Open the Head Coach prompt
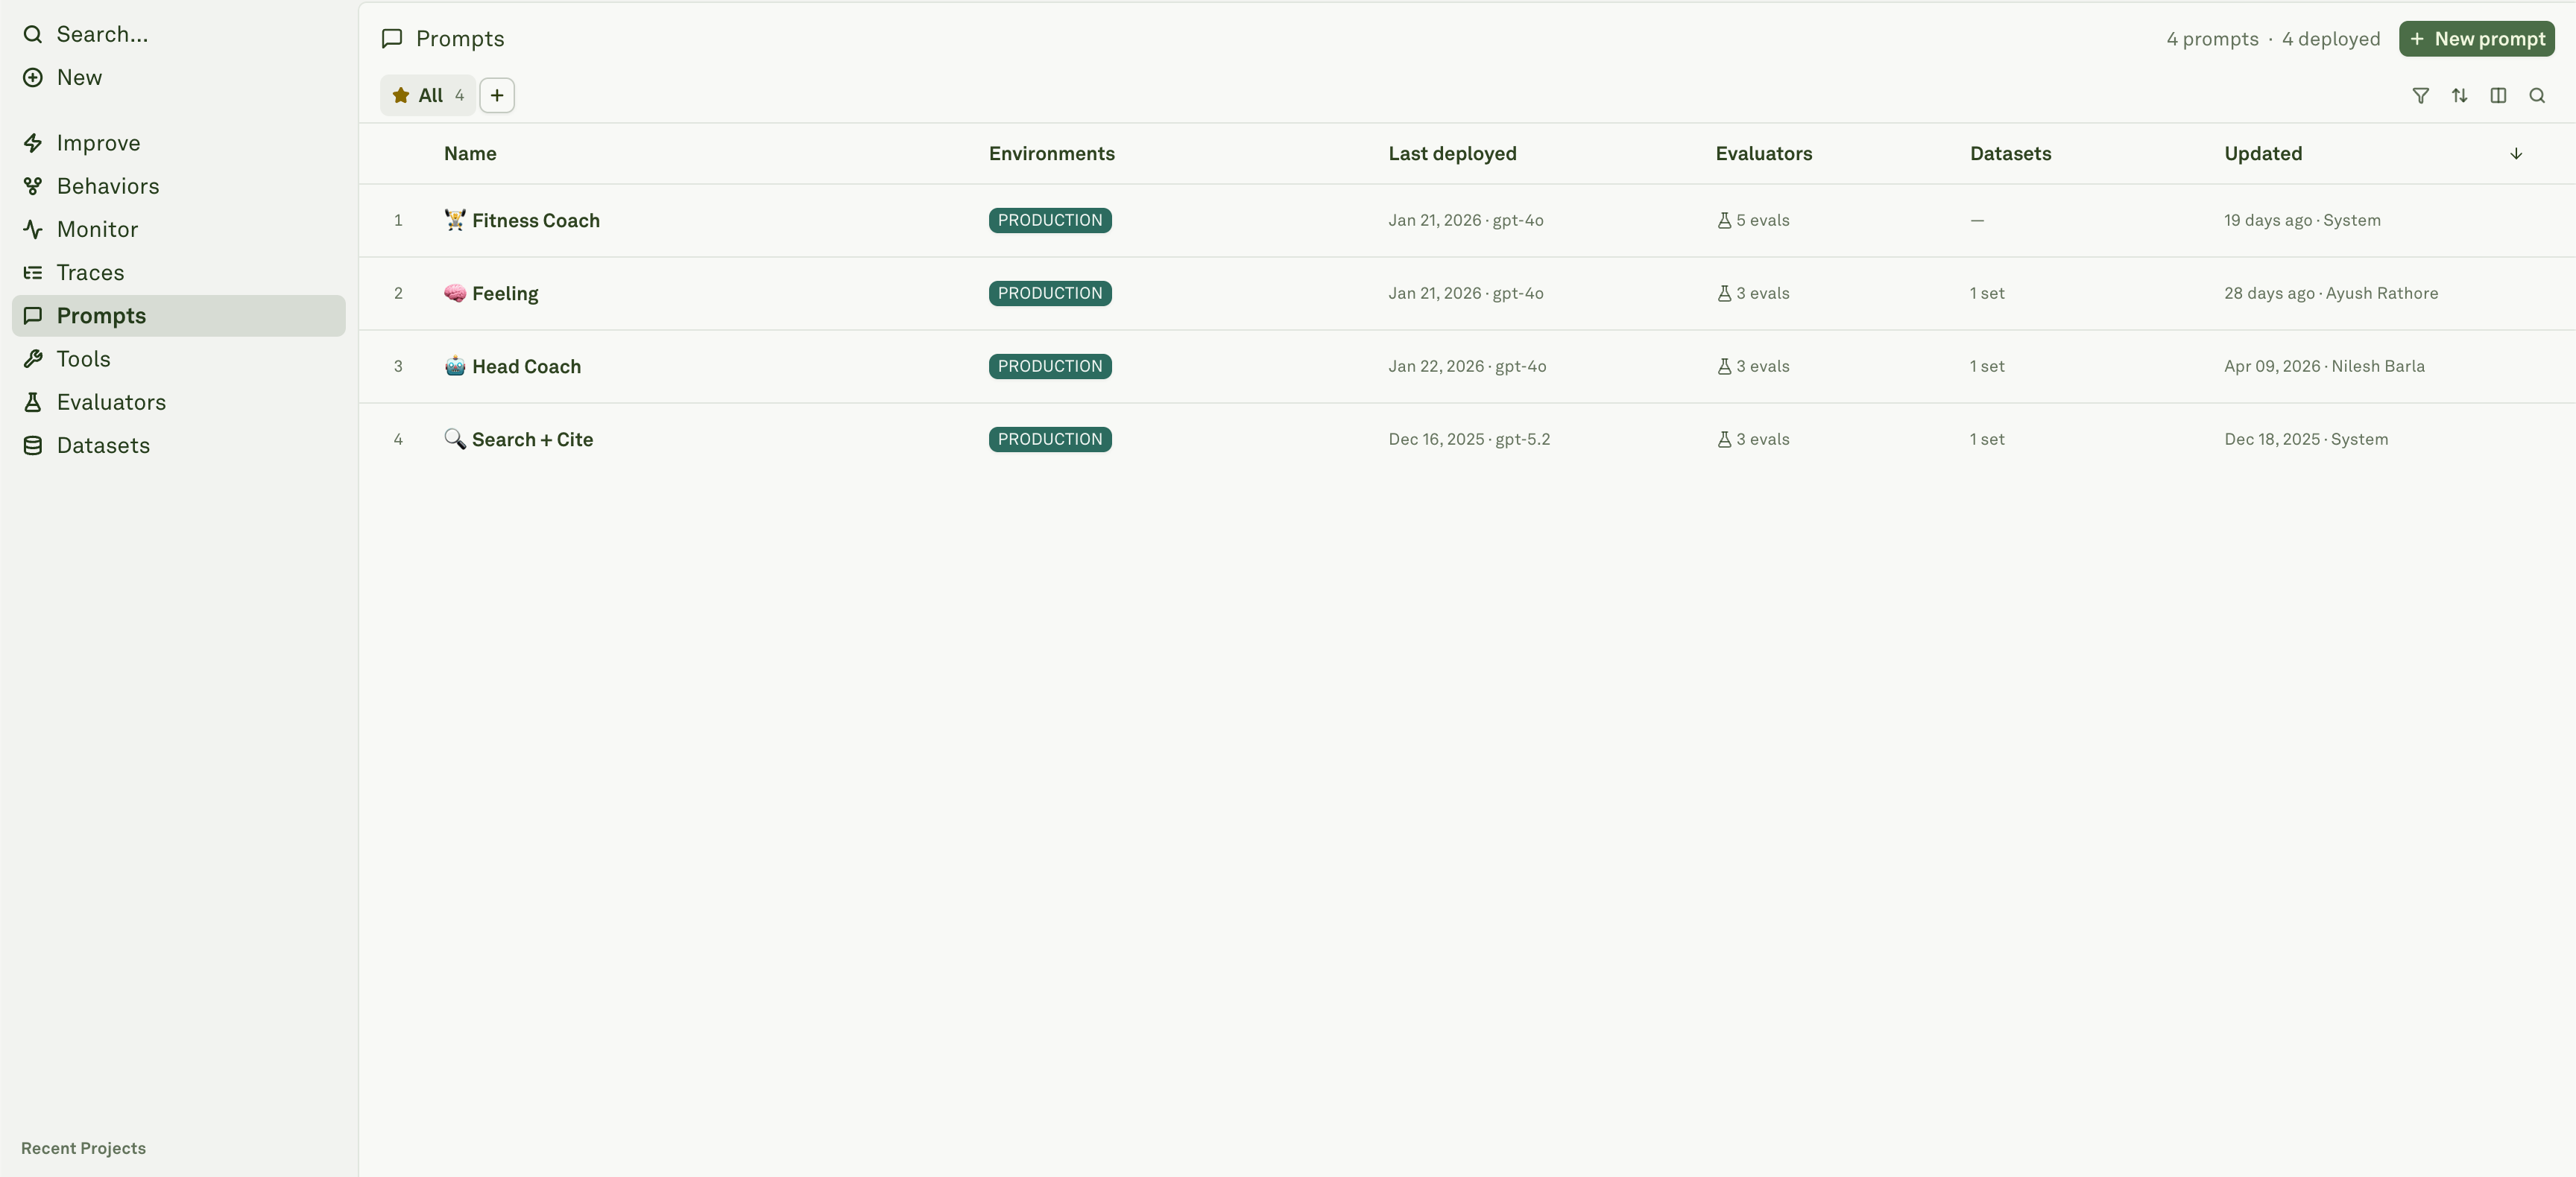The image size is (2576, 1177). pyautogui.click(x=526, y=367)
